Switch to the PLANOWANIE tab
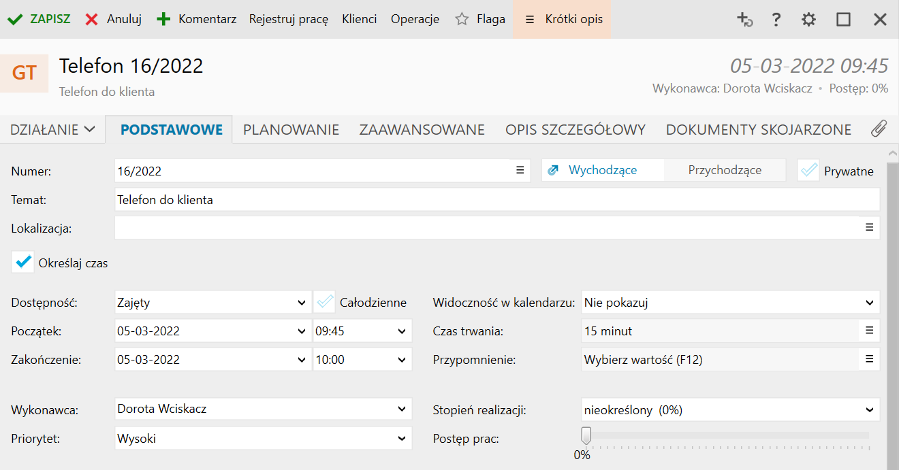 [291, 130]
